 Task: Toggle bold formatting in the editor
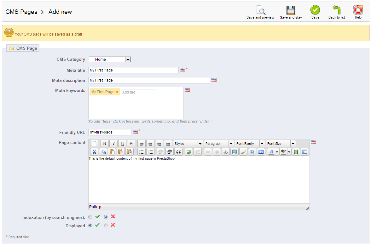point(104,143)
